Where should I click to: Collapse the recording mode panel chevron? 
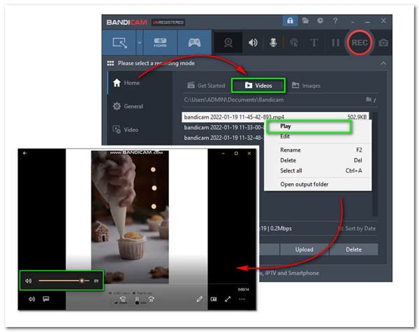pos(383,64)
